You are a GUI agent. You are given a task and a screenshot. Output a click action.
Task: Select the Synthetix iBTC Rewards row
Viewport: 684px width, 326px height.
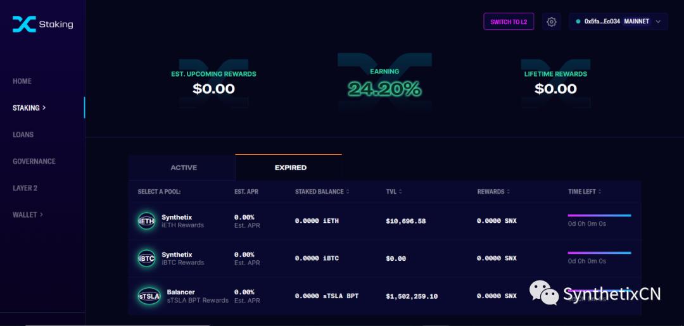[x=384, y=258]
